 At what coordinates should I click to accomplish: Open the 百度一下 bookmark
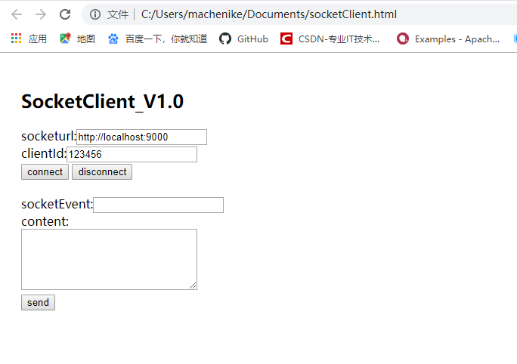point(157,39)
